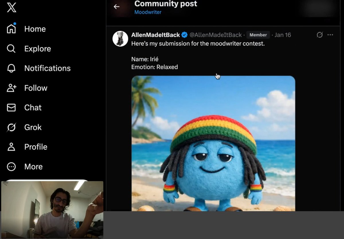Select the Notifications menu label
This screenshot has width=344, height=239.
(47, 68)
